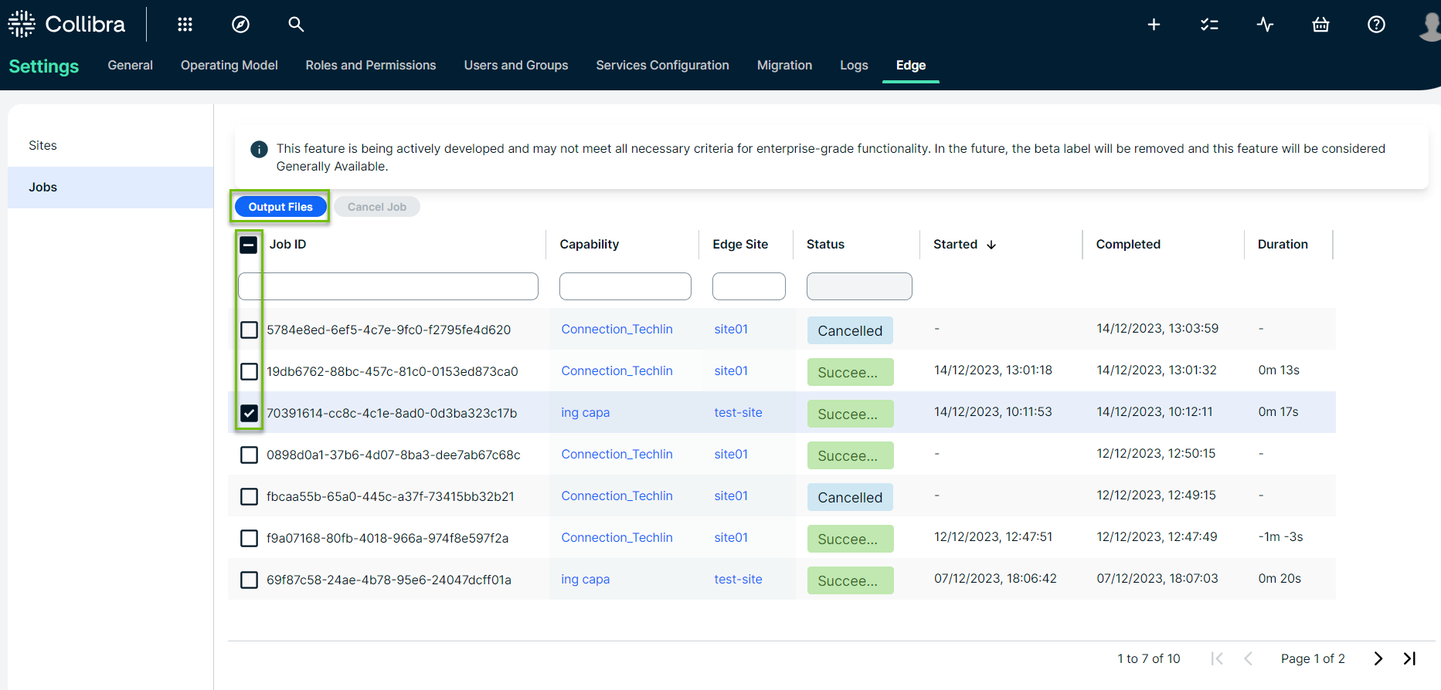Click the plus create icon
Viewport: 1441px width, 690px height.
pyautogui.click(x=1154, y=25)
